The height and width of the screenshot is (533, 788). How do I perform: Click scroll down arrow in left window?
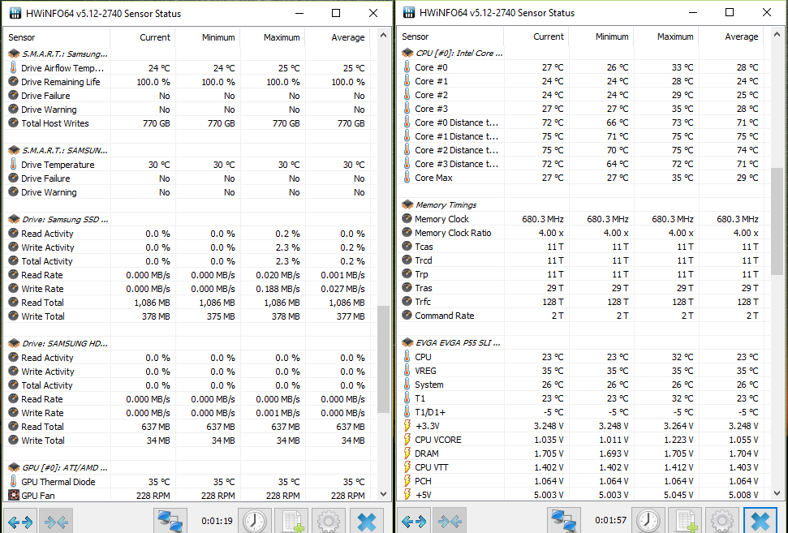click(x=383, y=494)
